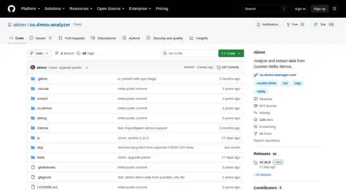Switch to the Insights tab
The width and height of the screenshot is (346, 190).
click(x=199, y=38)
